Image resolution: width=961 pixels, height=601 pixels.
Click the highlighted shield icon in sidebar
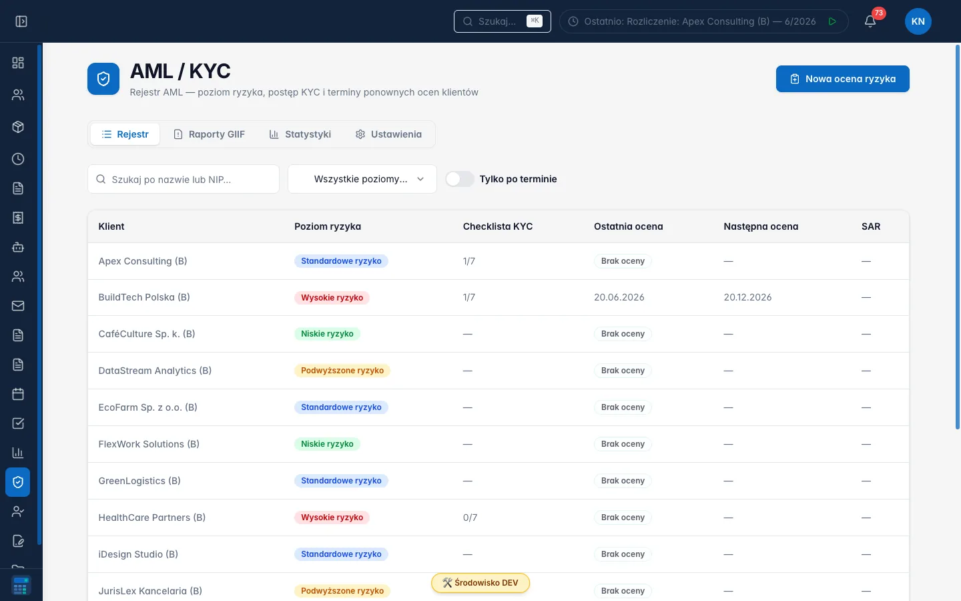coord(18,482)
